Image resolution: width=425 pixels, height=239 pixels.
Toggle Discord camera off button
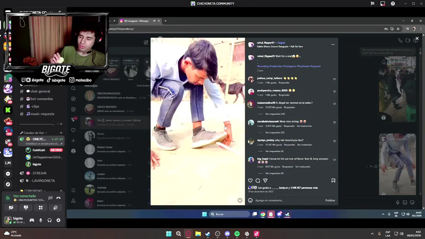tap(11, 207)
